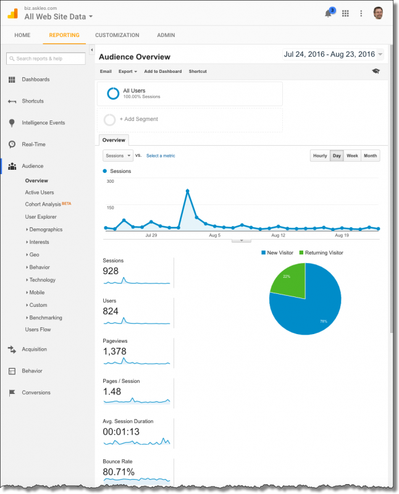Click the Behavior layout icon
399x494 pixels.
point(12,371)
